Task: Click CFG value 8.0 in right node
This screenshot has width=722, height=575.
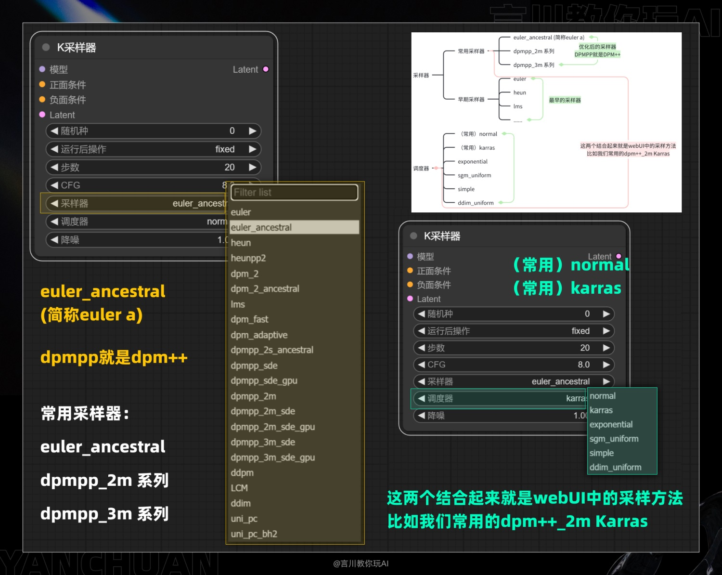Action: point(584,365)
